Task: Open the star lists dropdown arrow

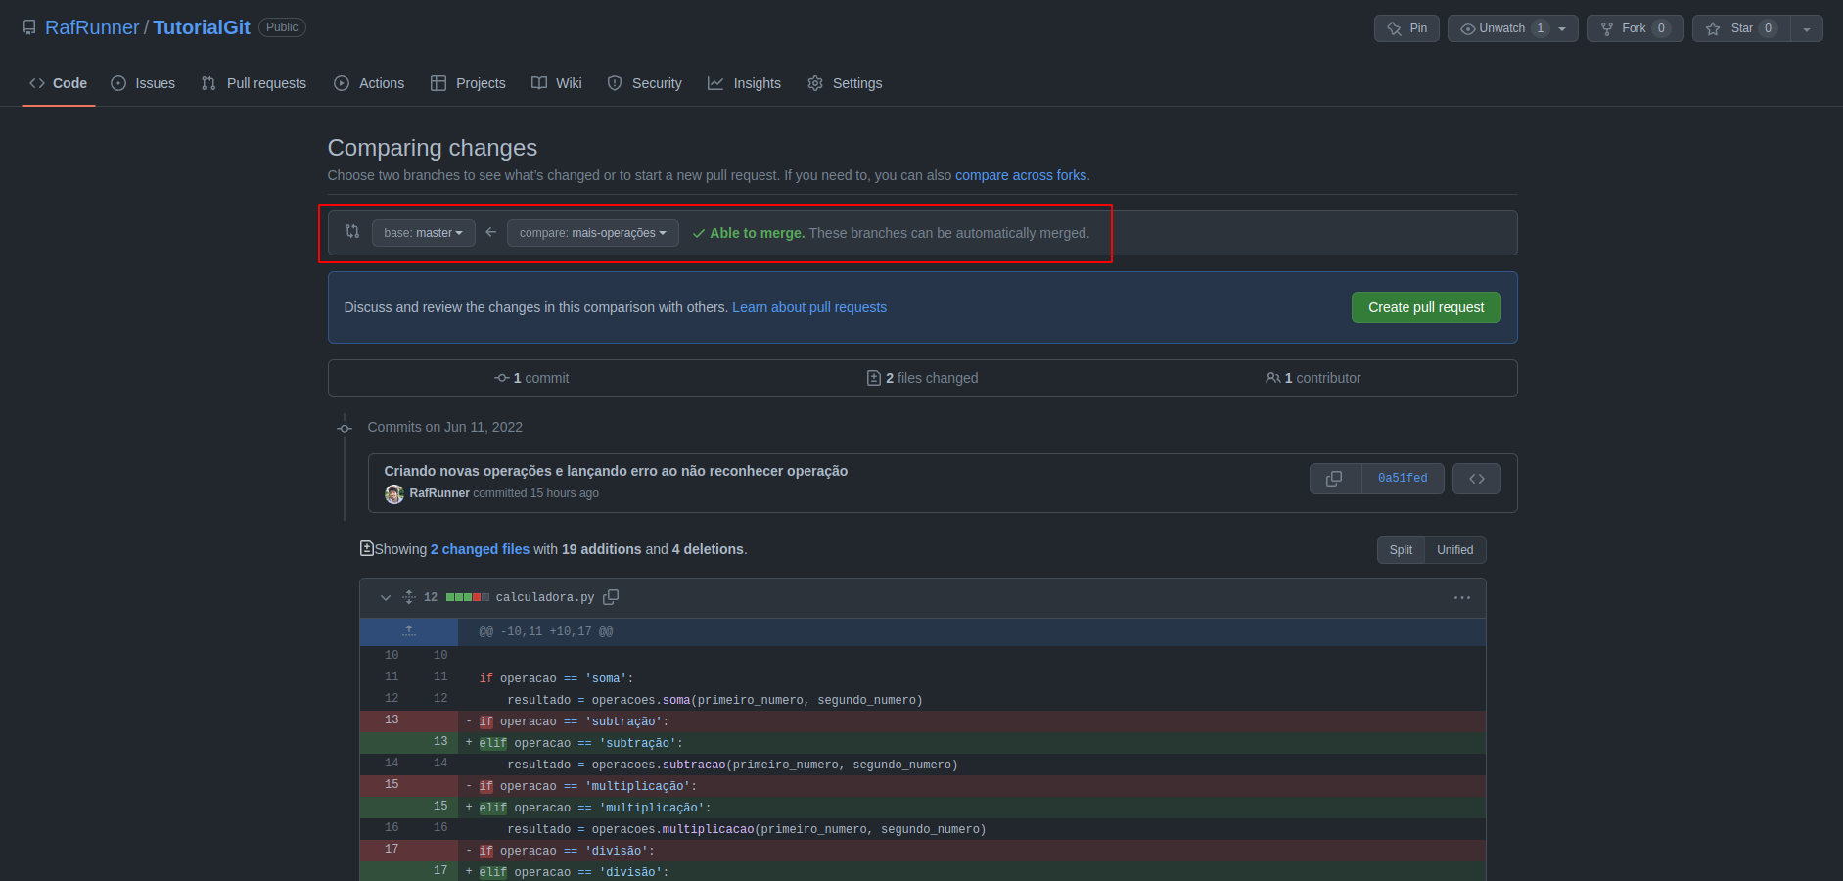Action: (x=1807, y=28)
